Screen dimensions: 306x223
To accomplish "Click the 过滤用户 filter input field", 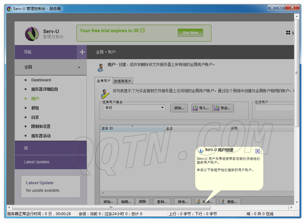I will (273, 108).
